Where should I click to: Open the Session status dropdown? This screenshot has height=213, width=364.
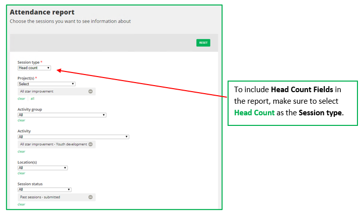pos(44,189)
